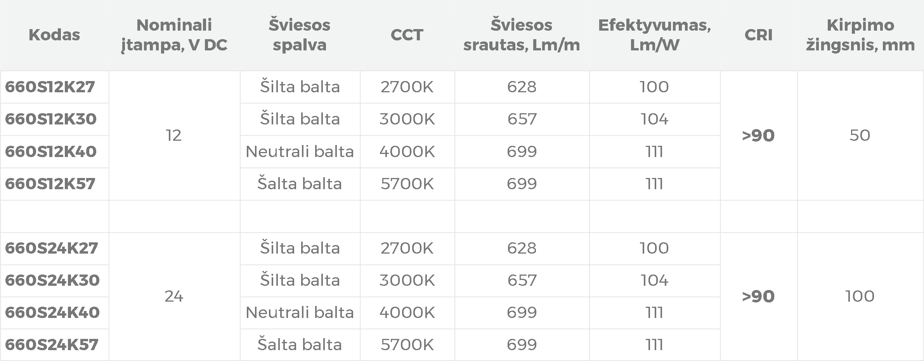
Task: Click the 24 volt voltage cell
Action: [x=174, y=297]
